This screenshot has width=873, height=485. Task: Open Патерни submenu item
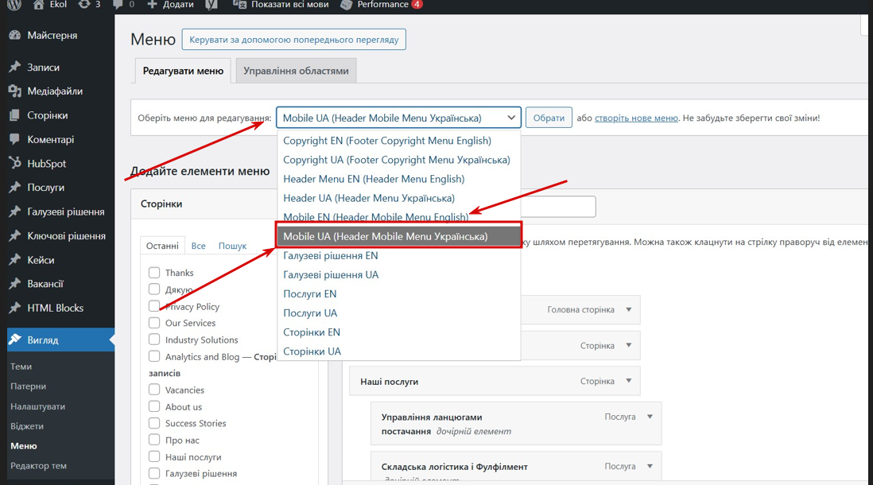(29, 386)
